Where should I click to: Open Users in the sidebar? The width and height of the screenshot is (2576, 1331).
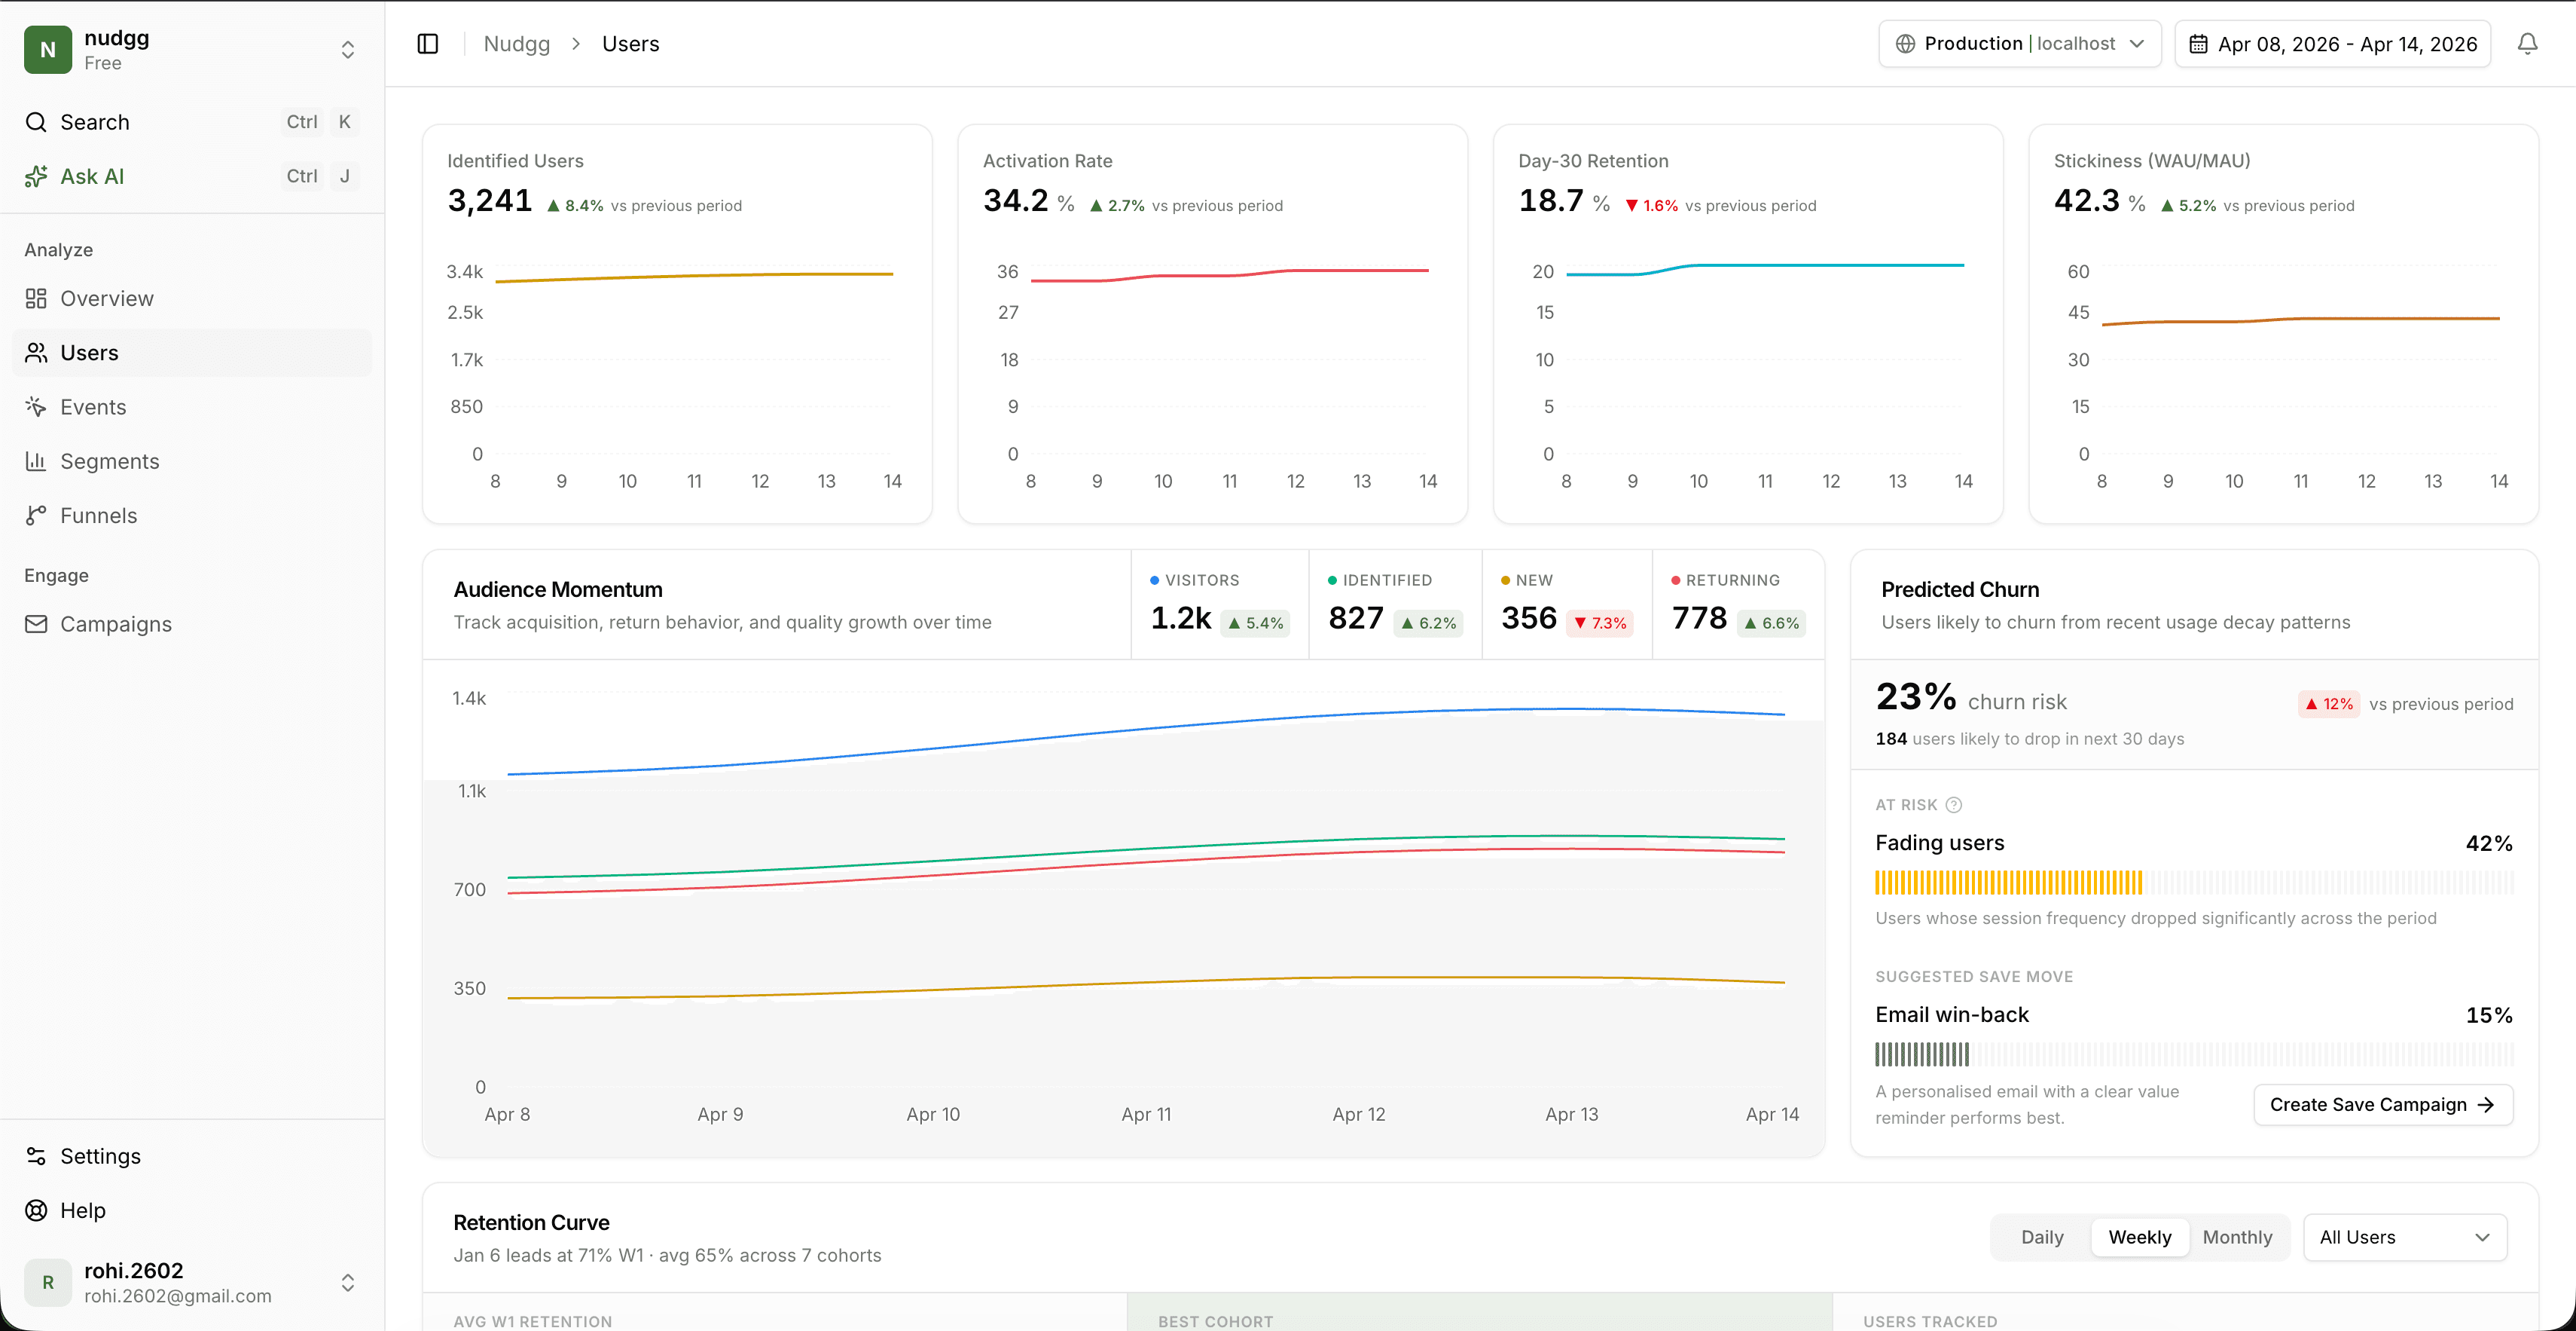tap(192, 352)
